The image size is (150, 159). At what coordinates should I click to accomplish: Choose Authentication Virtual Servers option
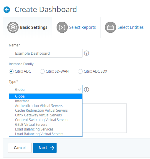46,106
